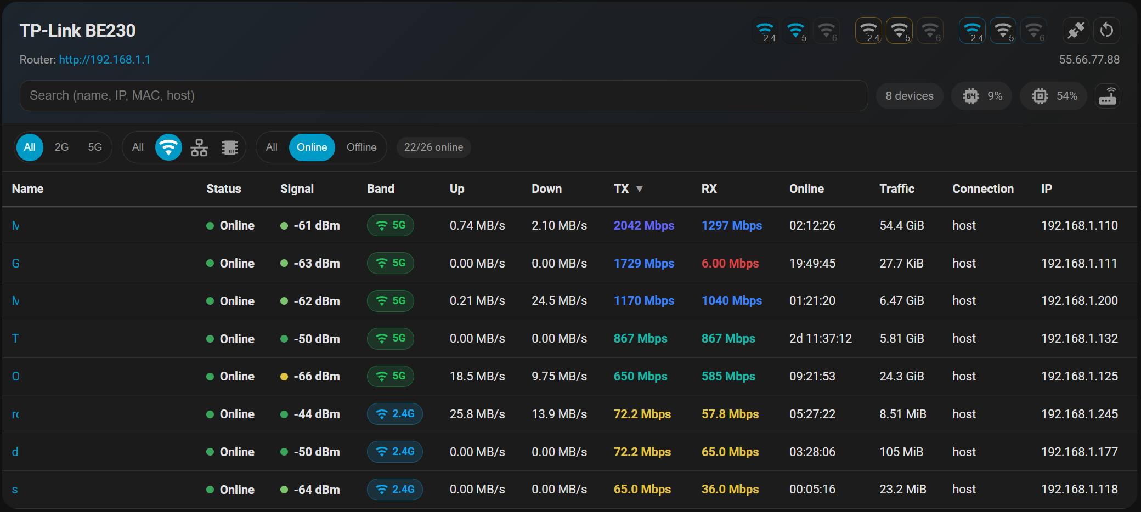The height and width of the screenshot is (512, 1141).
Task: Sort table by Signal column header
Action: (297, 189)
